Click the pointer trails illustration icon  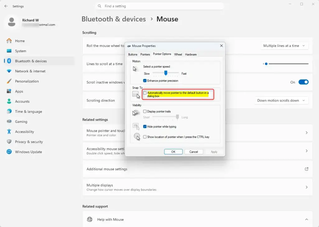pyautogui.click(x=136, y=113)
